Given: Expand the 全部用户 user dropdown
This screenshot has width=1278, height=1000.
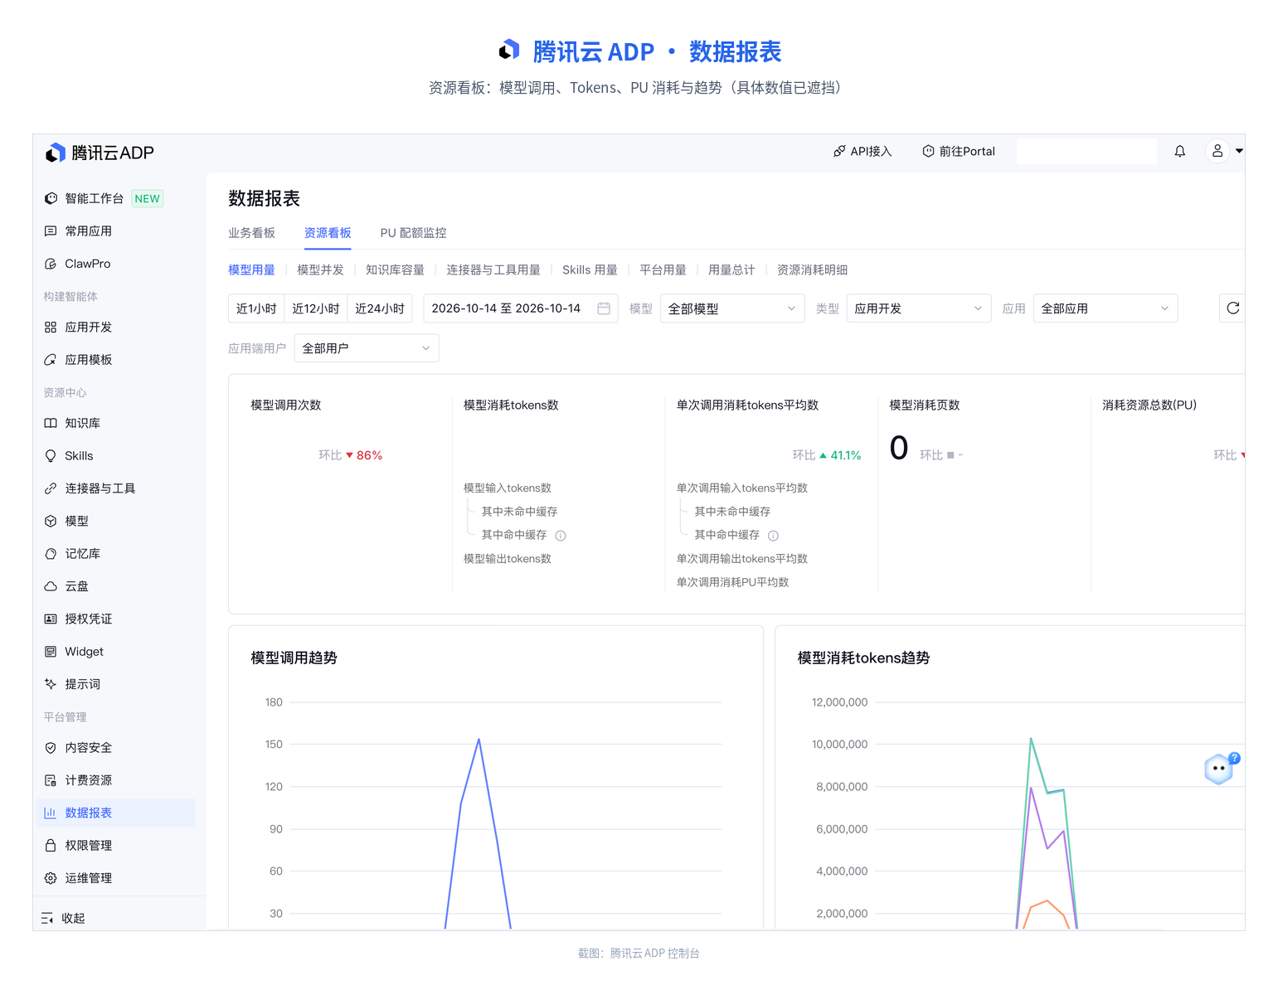Looking at the screenshot, I should [367, 348].
